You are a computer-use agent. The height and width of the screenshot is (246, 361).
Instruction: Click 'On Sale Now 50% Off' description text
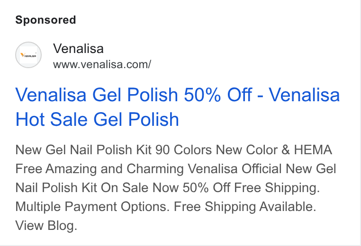(x=165, y=188)
